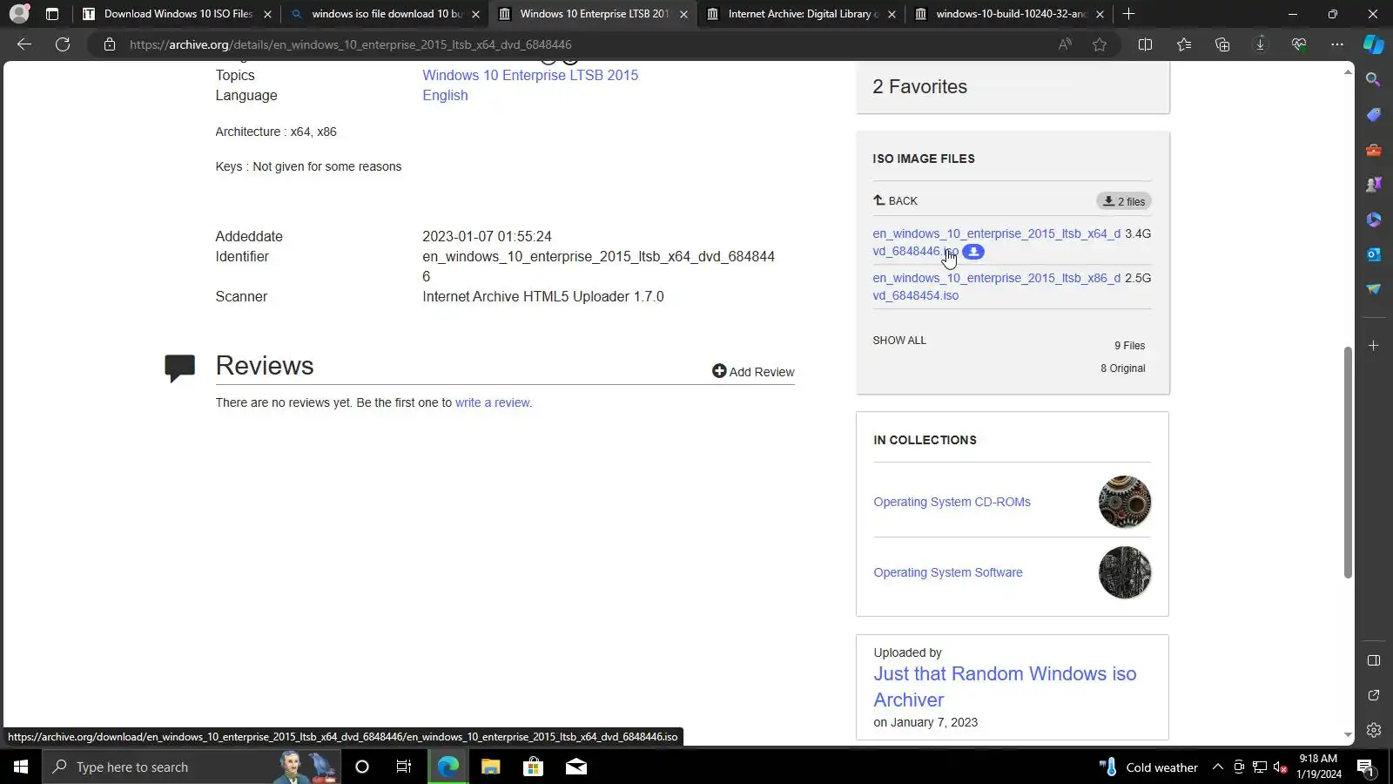Click the sidebar Search icon
This screenshot has height=784, width=1393.
(x=1374, y=80)
